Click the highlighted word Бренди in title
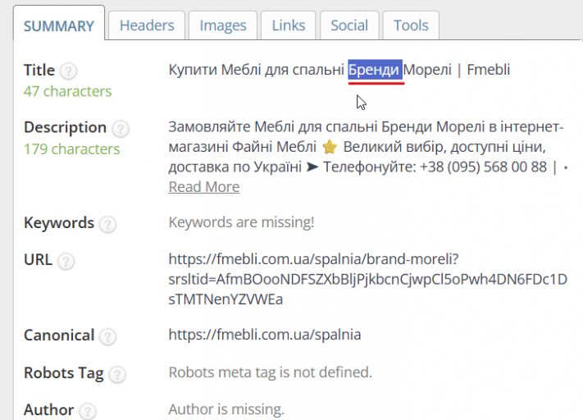The height and width of the screenshot is (420, 583). pyautogui.click(x=375, y=70)
